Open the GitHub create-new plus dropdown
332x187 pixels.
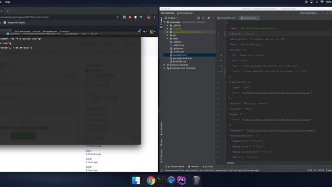145,32
